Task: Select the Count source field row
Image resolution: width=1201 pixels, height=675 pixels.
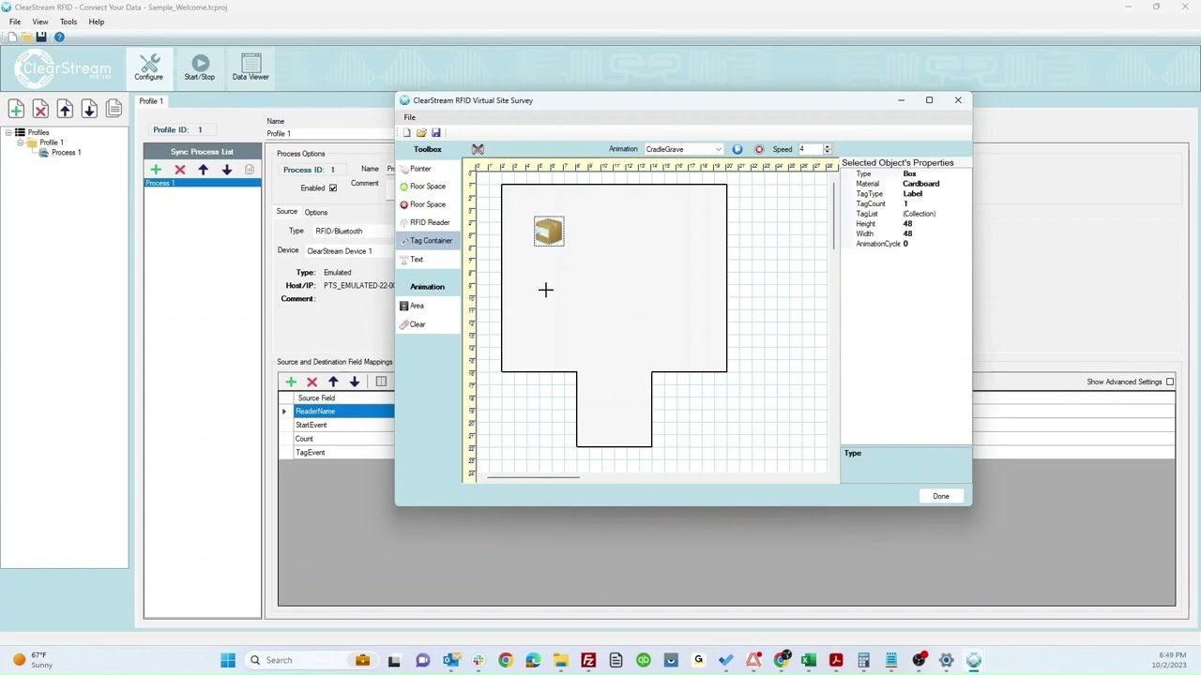Action: pyautogui.click(x=343, y=439)
